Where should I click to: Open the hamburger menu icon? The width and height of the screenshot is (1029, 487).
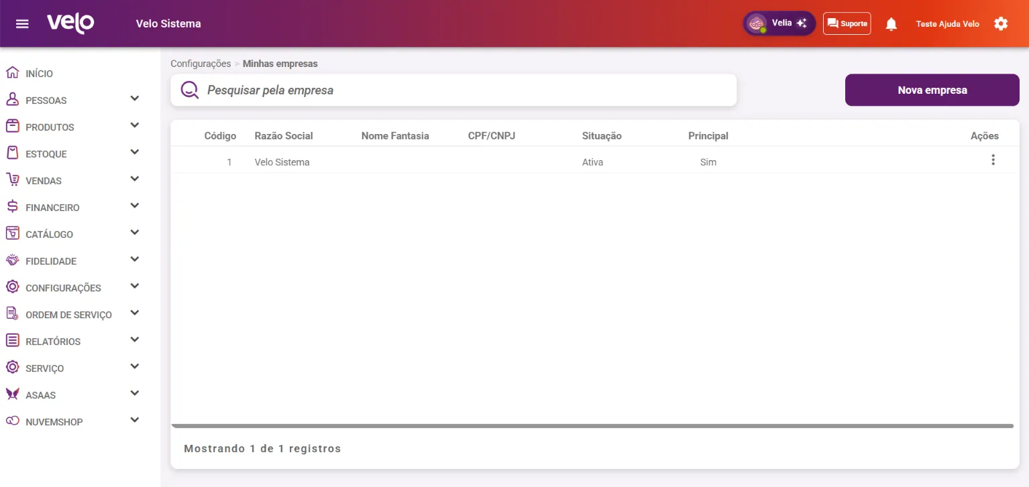pyautogui.click(x=22, y=24)
